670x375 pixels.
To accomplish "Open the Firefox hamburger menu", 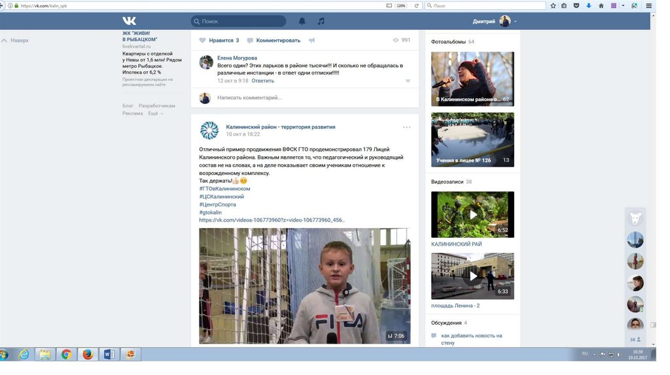I will click(x=648, y=5).
